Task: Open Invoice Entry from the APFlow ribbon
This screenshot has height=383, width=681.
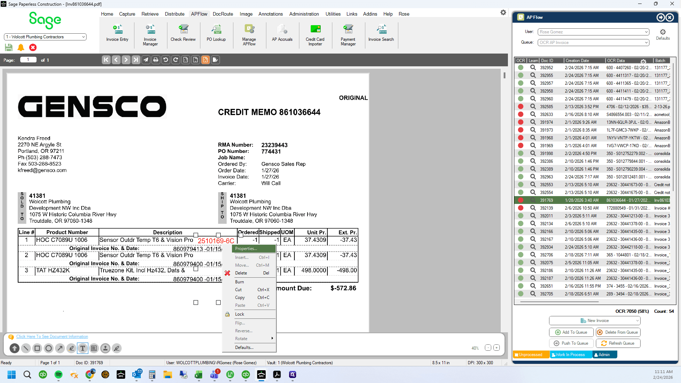Action: (117, 34)
